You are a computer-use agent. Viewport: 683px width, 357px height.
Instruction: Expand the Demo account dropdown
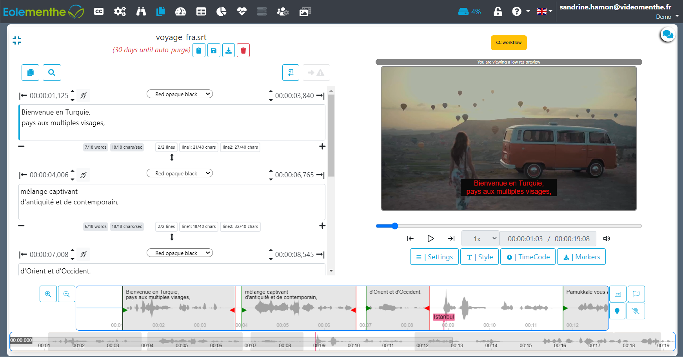click(x=667, y=16)
